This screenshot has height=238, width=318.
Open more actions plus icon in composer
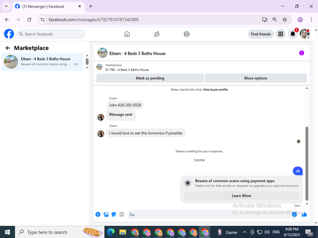click(98, 215)
